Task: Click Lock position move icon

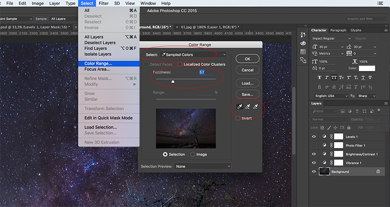Action: [335, 128]
